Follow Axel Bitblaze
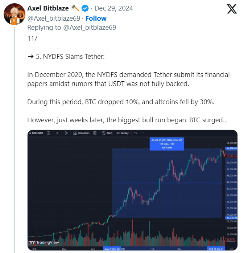The width and height of the screenshot is (244, 253). 96,18
